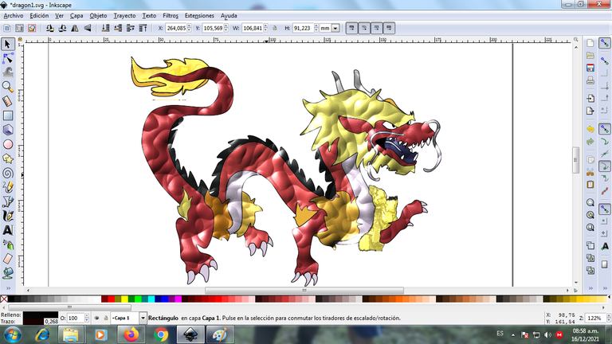Expand the snap bar overflow chevron
The height and width of the screenshot is (344, 612).
[605, 288]
